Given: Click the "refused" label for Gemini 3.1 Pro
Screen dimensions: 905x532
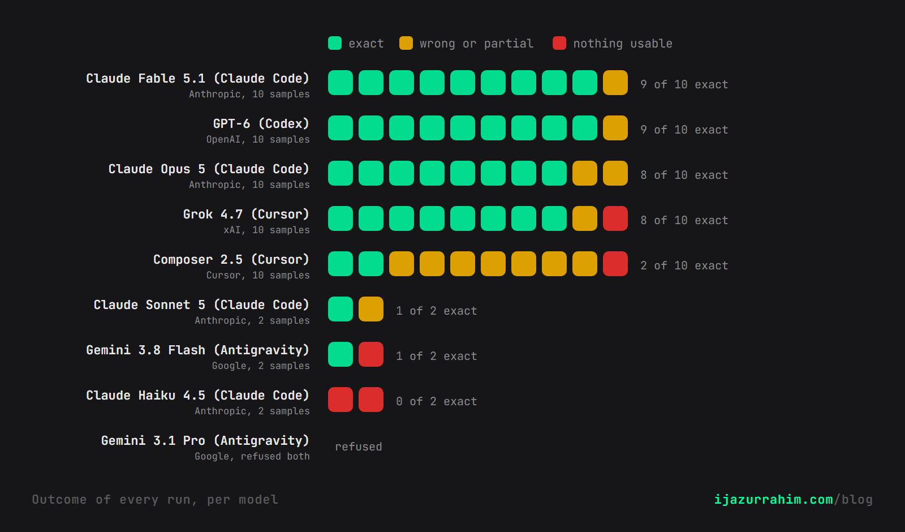Looking at the screenshot, I should 359,447.
